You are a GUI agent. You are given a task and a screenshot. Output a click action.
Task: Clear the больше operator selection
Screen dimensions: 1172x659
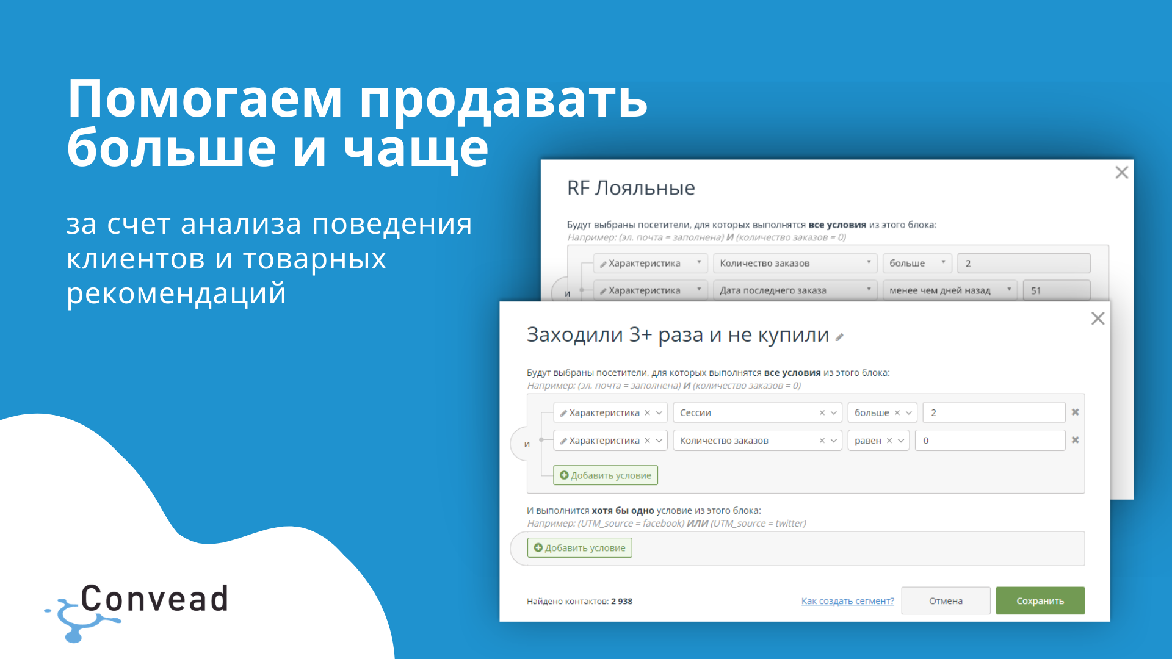point(897,413)
